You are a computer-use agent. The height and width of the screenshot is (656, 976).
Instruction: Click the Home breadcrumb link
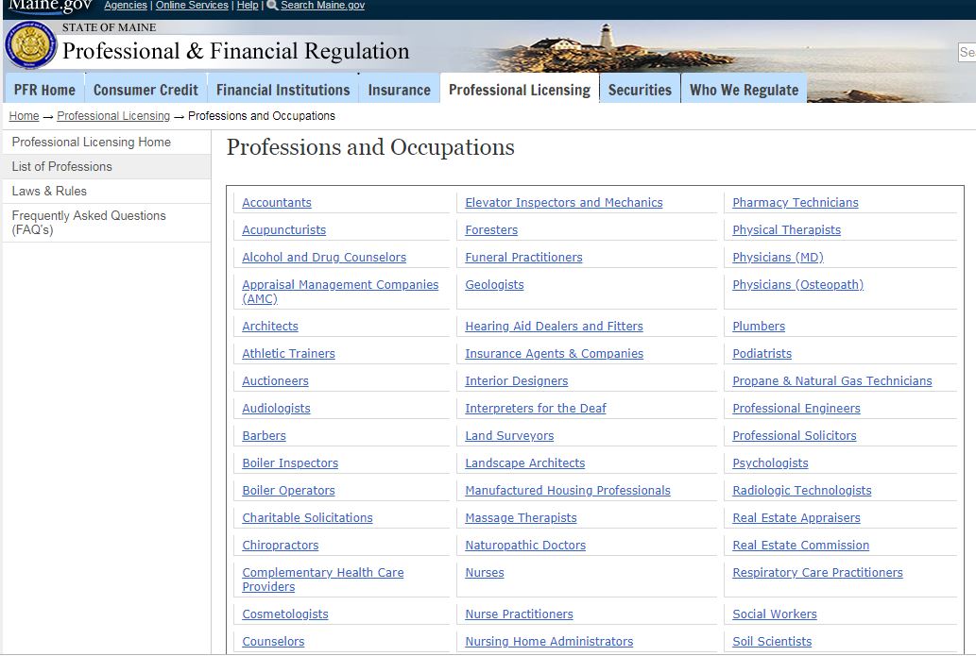[x=24, y=116]
